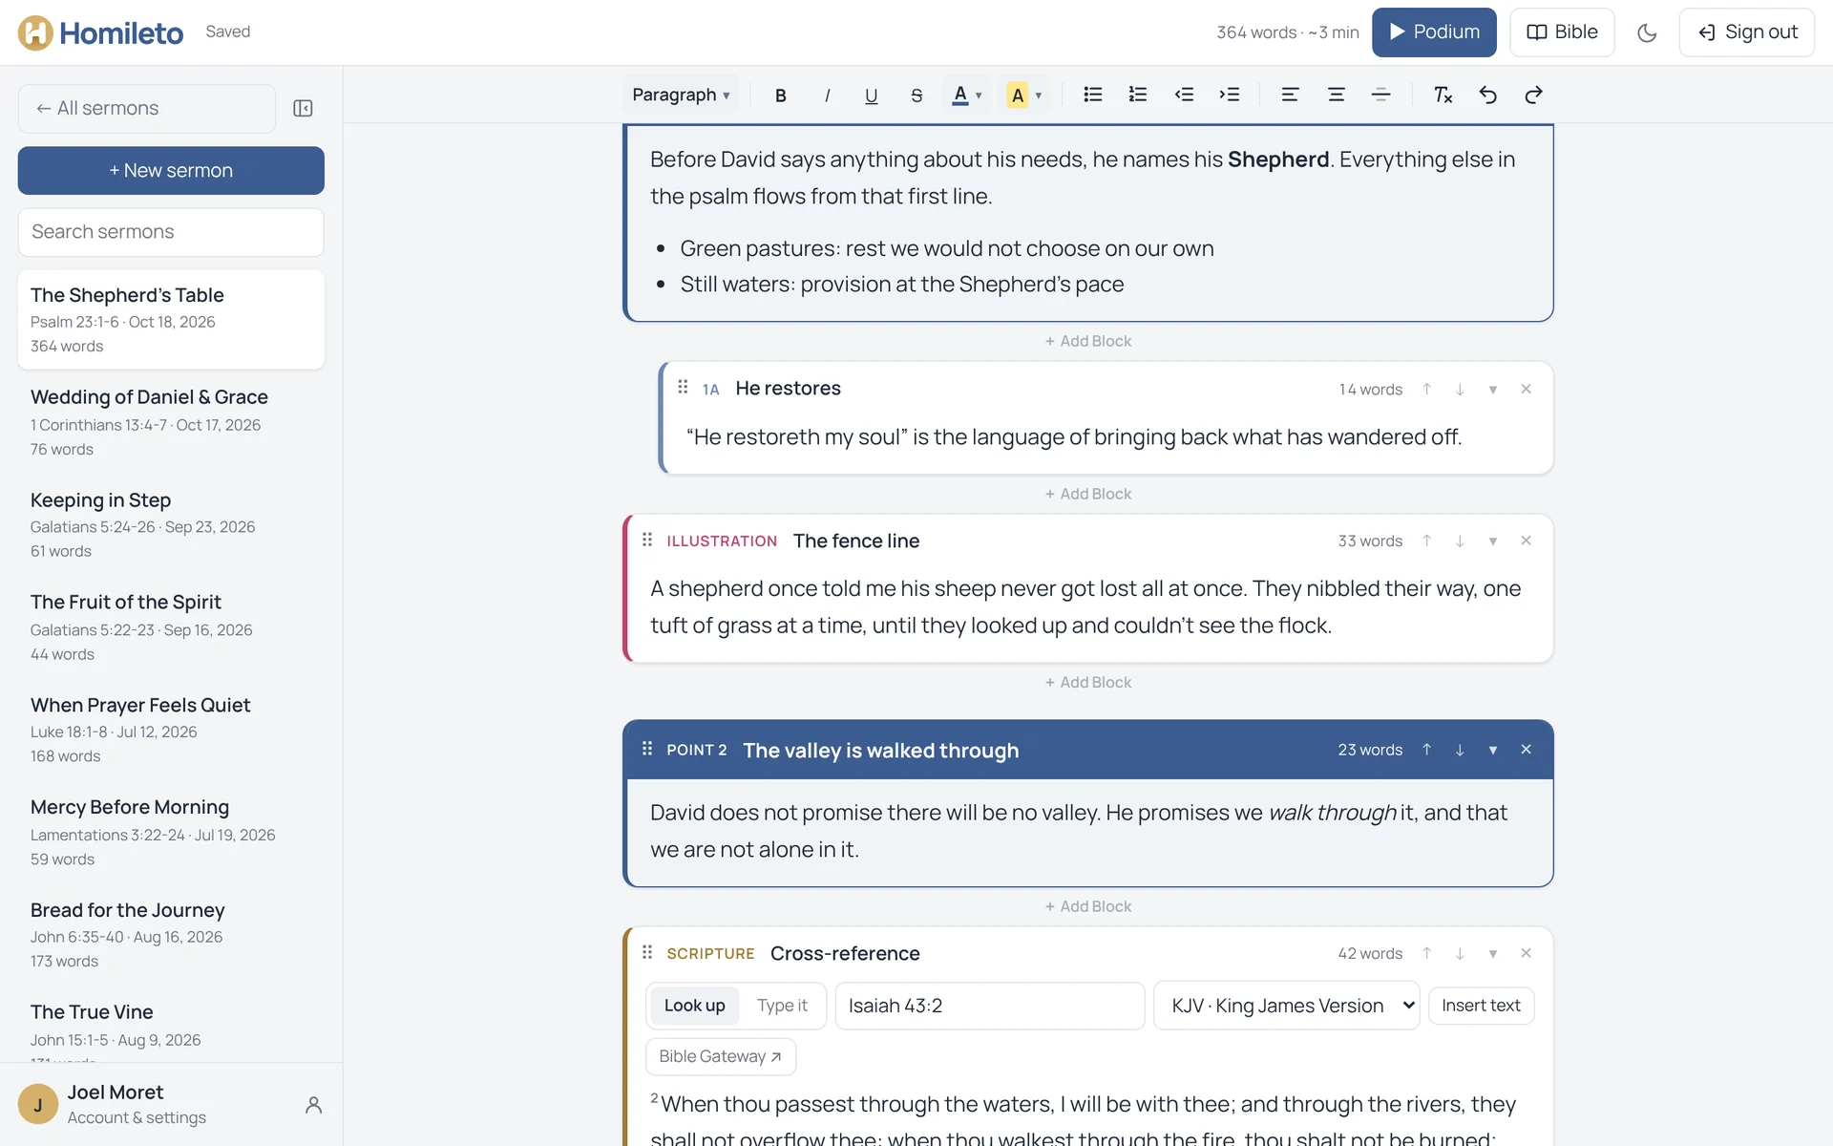Align text left
This screenshot has width=1833, height=1146.
click(1290, 95)
